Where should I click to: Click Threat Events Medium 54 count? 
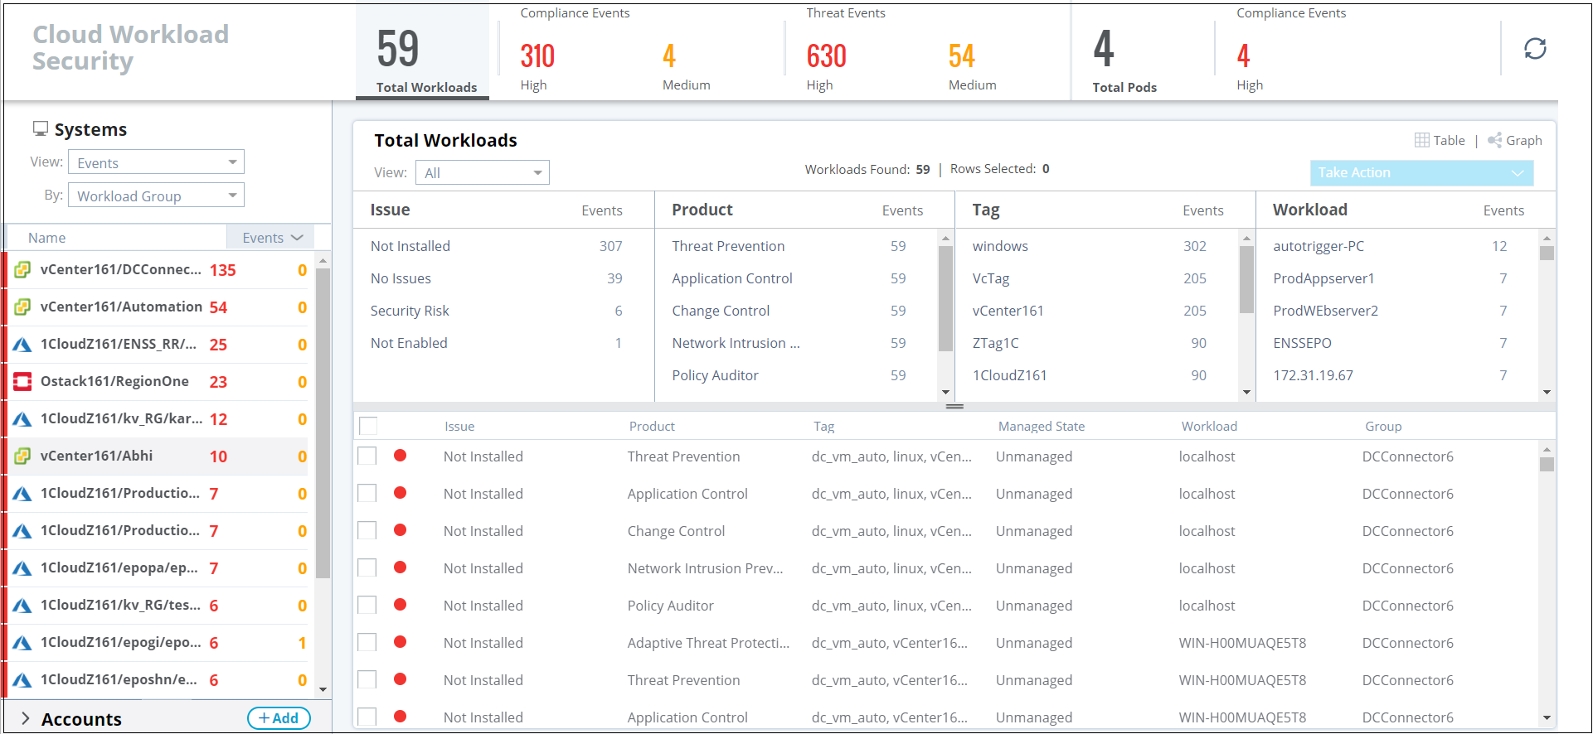tap(962, 56)
